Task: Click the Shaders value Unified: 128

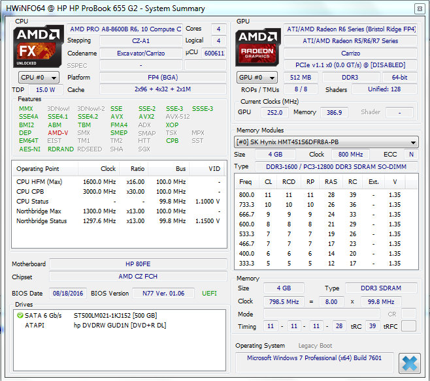Action: coord(384,89)
